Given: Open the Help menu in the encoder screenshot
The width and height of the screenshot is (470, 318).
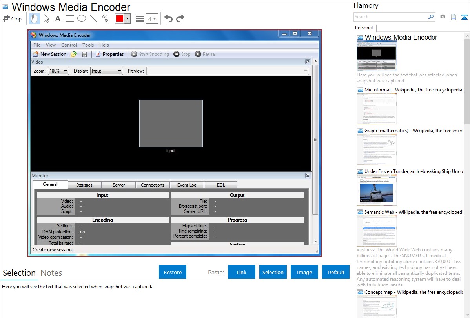Looking at the screenshot, I should 104,45.
